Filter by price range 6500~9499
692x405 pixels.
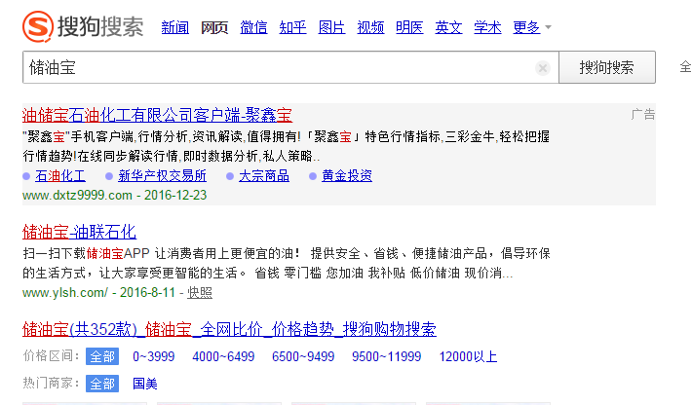(303, 356)
